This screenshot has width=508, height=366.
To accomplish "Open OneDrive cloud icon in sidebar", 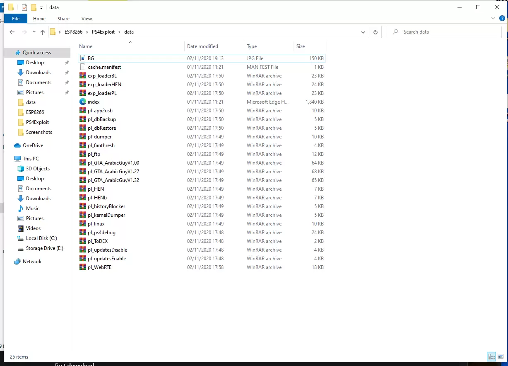I will point(17,145).
